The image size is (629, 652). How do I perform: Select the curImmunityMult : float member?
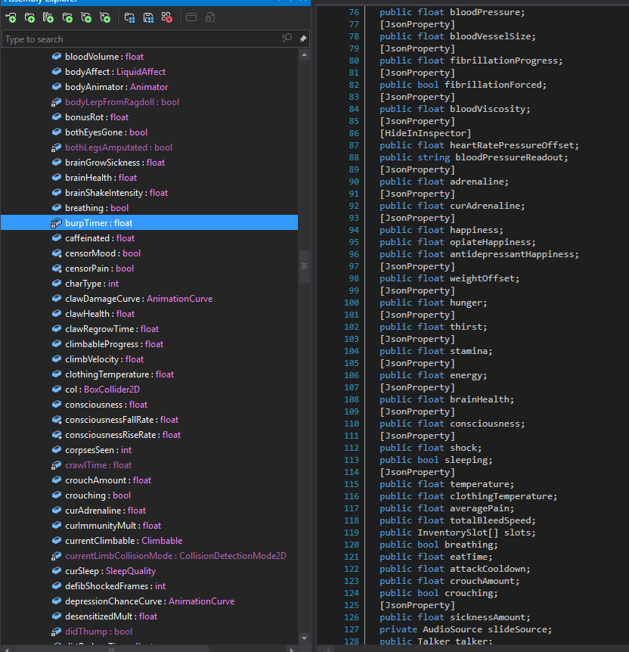click(x=113, y=526)
